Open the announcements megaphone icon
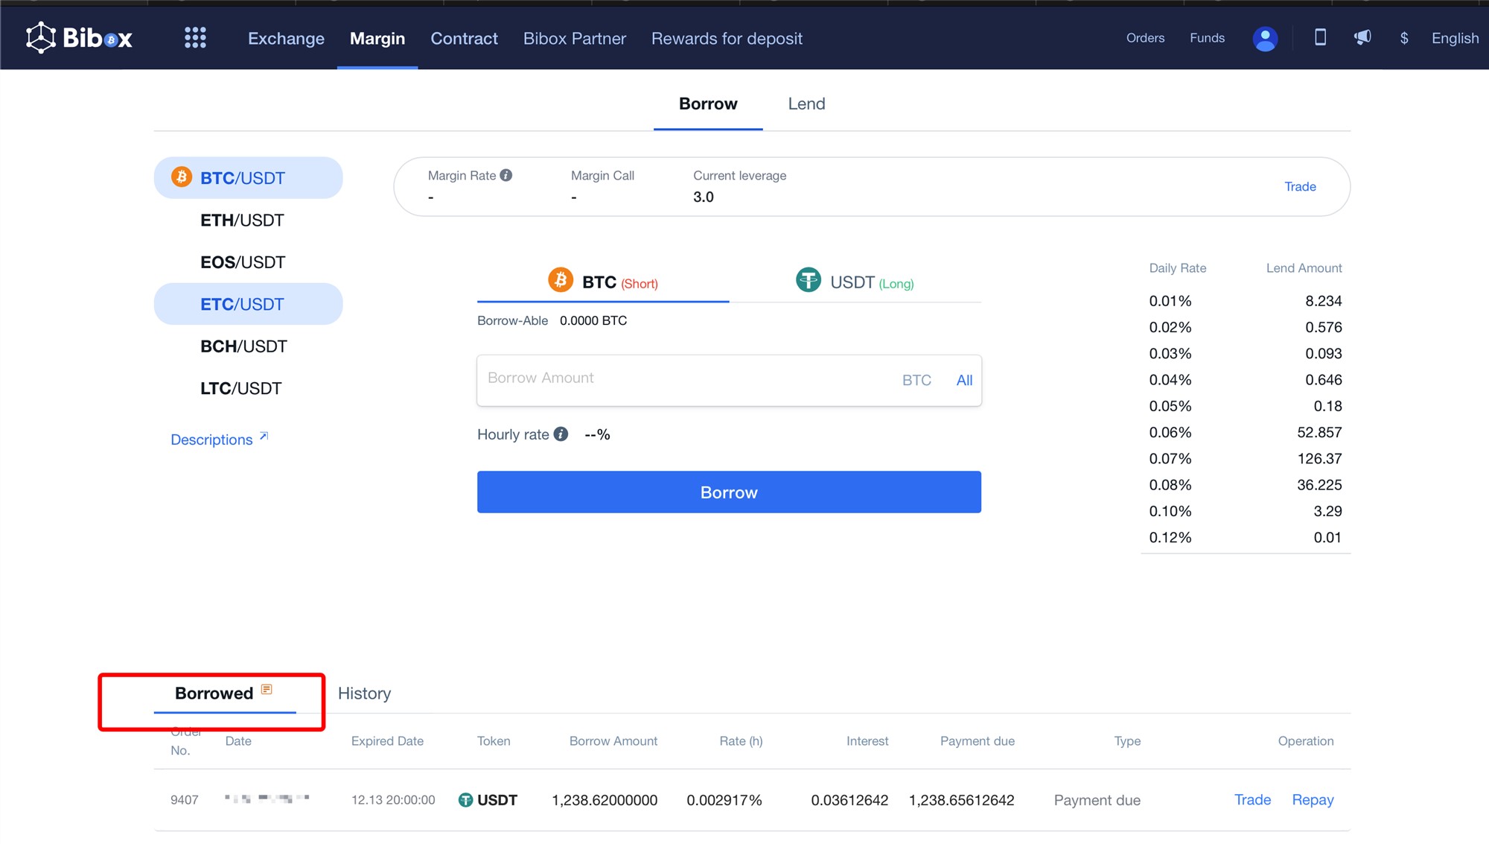 pyautogui.click(x=1362, y=37)
